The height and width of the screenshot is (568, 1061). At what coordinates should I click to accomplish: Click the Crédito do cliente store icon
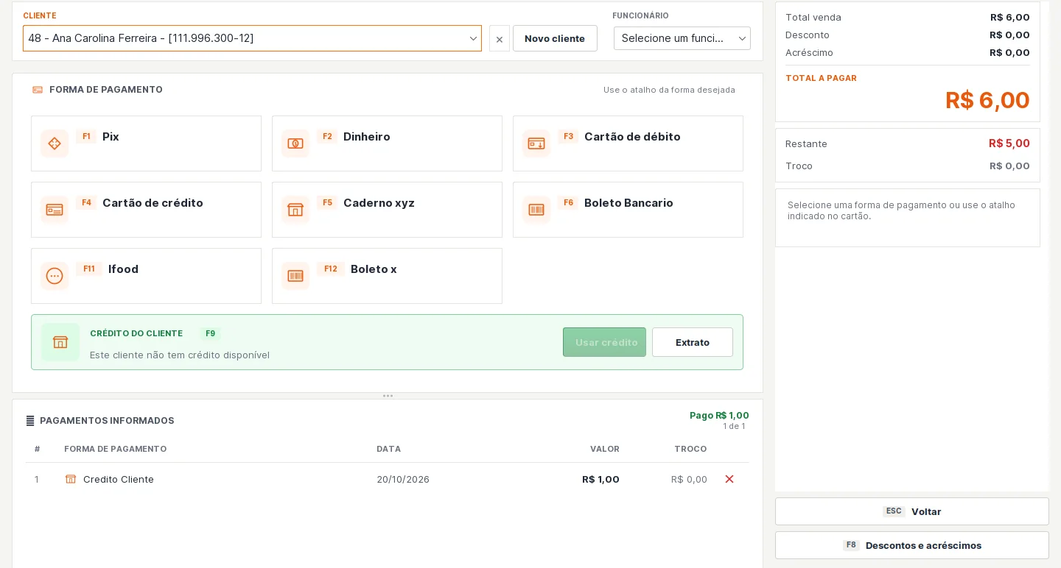60,342
